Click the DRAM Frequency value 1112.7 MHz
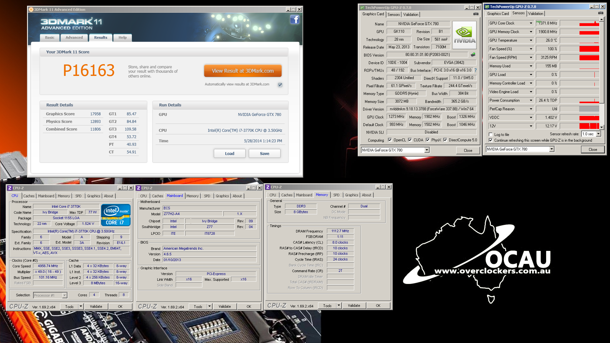 [x=340, y=231]
